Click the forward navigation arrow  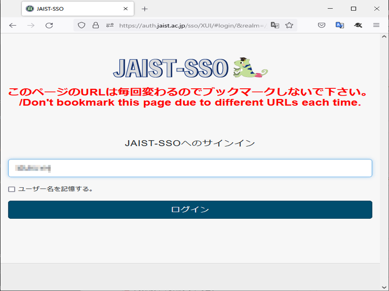[x=31, y=26]
